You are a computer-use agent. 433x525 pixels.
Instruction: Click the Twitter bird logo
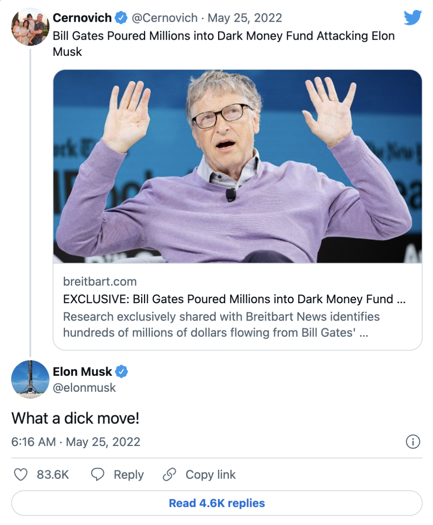(x=413, y=18)
